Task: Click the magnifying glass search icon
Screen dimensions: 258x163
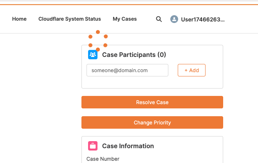Action: coord(159,19)
